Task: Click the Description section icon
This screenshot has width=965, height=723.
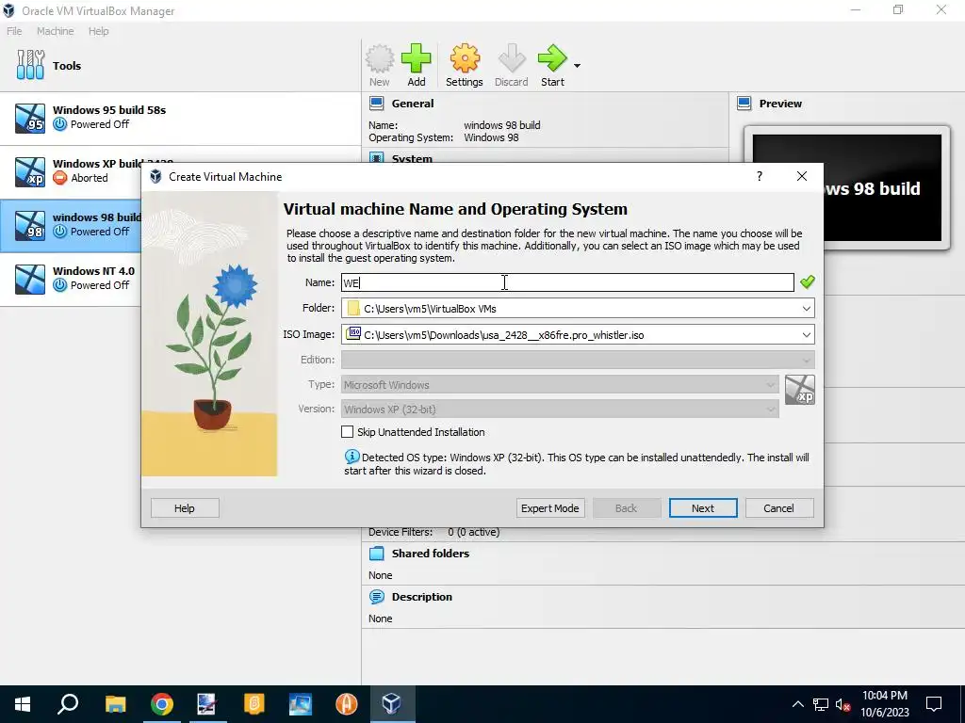Action: 377,597
